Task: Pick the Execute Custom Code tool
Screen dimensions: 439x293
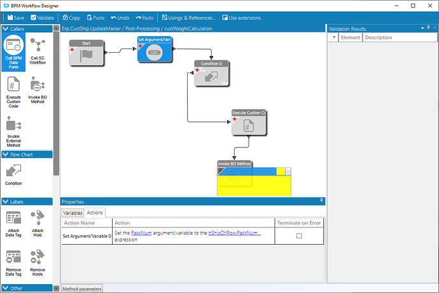Action: click(x=13, y=92)
